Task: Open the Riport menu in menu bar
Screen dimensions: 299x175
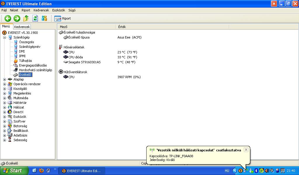Action: point(26,10)
